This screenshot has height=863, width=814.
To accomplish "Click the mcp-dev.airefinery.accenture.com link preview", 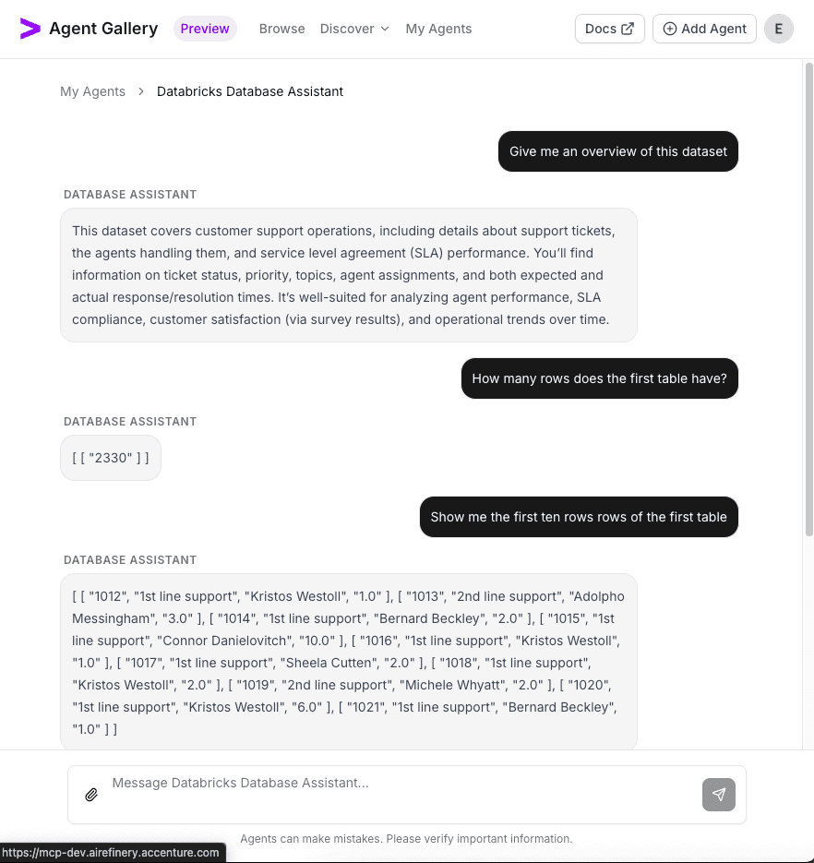I will [x=113, y=853].
